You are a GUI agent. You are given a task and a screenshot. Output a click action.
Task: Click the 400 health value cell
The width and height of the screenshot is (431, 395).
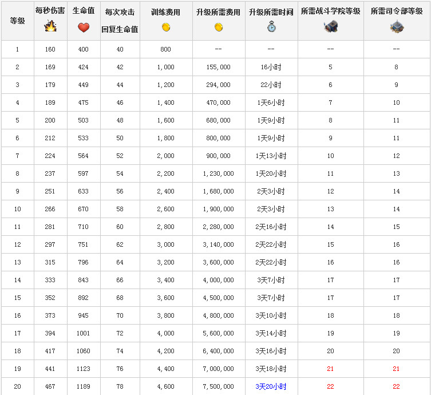(84, 49)
